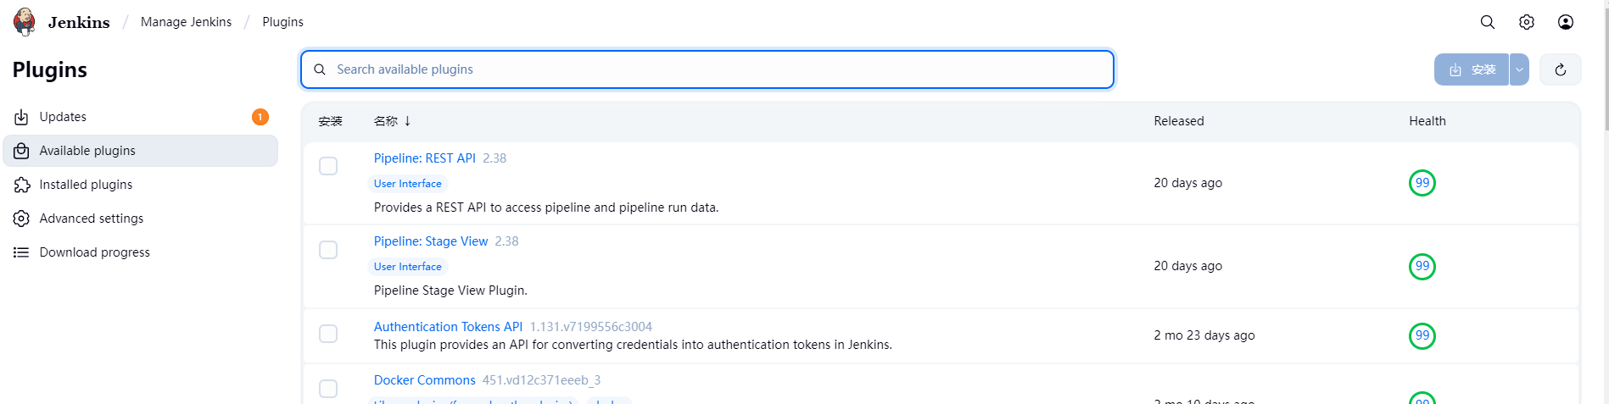Open the Updates sidebar item
The height and width of the screenshot is (404, 1609).
[x=63, y=117]
